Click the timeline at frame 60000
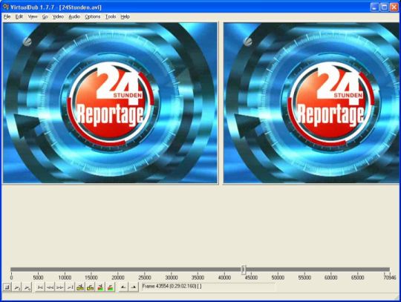Screen dimensions: 401x302 coord(330,269)
